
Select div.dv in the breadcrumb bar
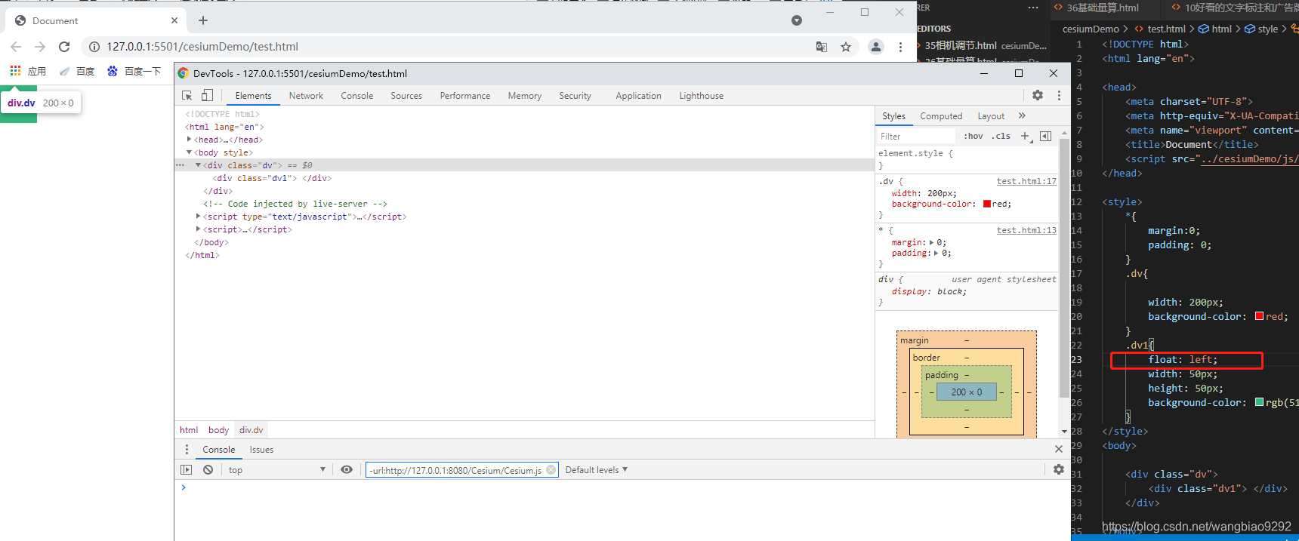251,430
